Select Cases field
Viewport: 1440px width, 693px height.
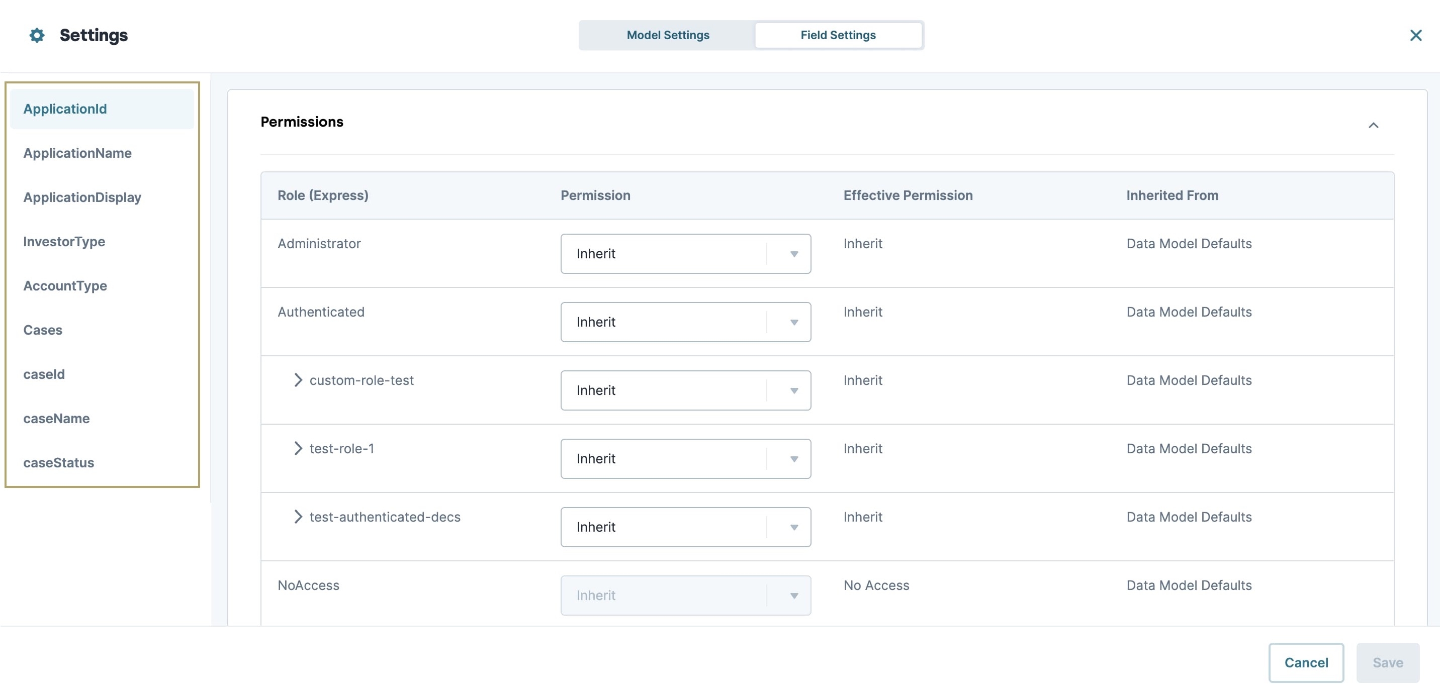(x=102, y=330)
